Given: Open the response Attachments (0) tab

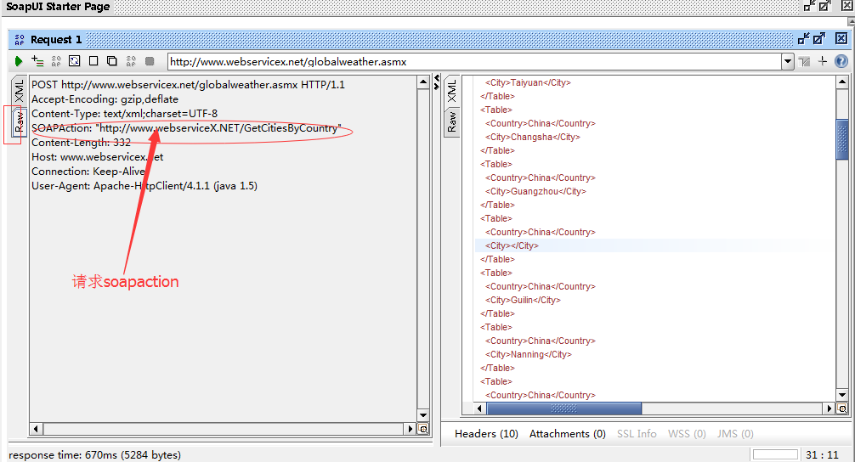Looking at the screenshot, I should point(568,434).
